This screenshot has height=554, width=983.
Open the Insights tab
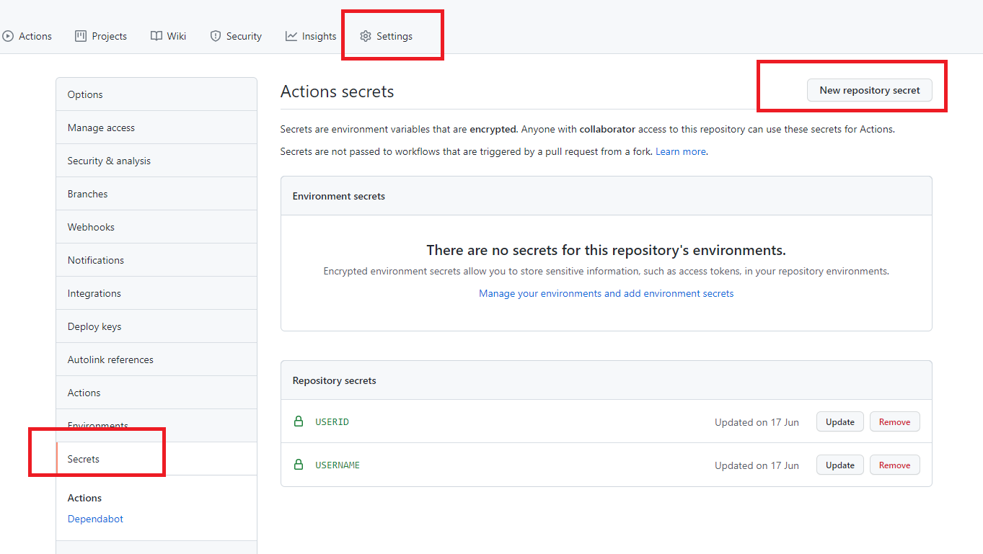(311, 36)
